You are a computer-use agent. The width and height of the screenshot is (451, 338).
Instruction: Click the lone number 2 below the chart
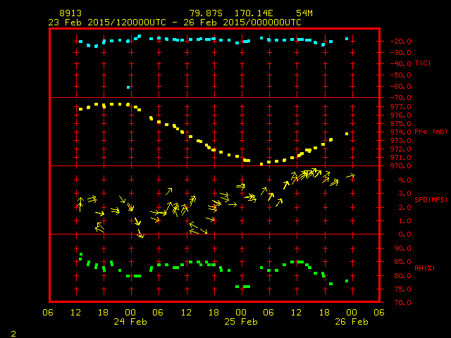click(x=13, y=334)
